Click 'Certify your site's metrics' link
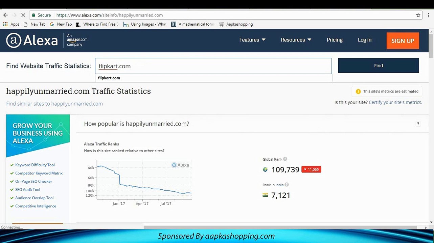This screenshot has width=434, height=243. tap(395, 102)
